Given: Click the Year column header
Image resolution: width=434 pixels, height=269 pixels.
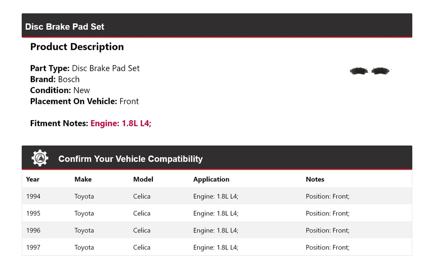Looking at the screenshot, I should (33, 179).
